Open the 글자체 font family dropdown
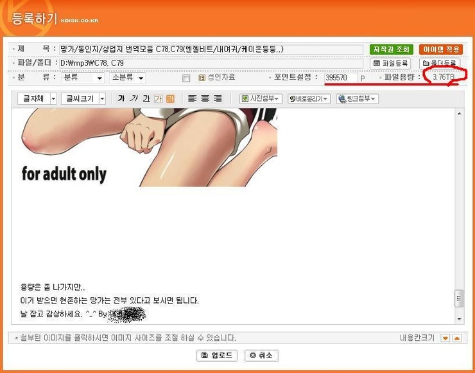This screenshot has height=373, width=475. (x=37, y=98)
